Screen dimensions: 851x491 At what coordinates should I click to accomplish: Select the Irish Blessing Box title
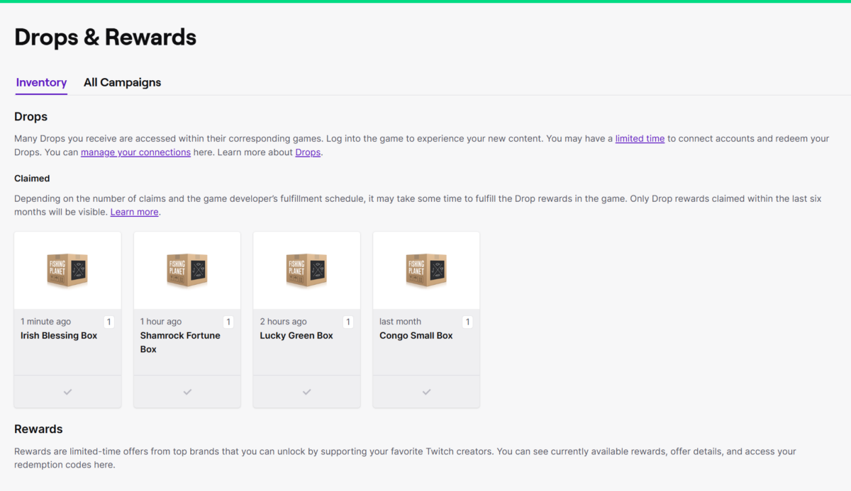pyautogui.click(x=59, y=336)
